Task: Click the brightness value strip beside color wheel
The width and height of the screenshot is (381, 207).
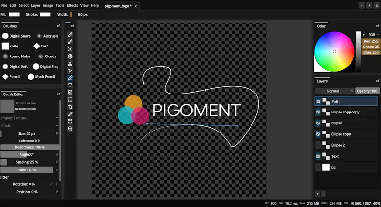Action: click(x=359, y=52)
